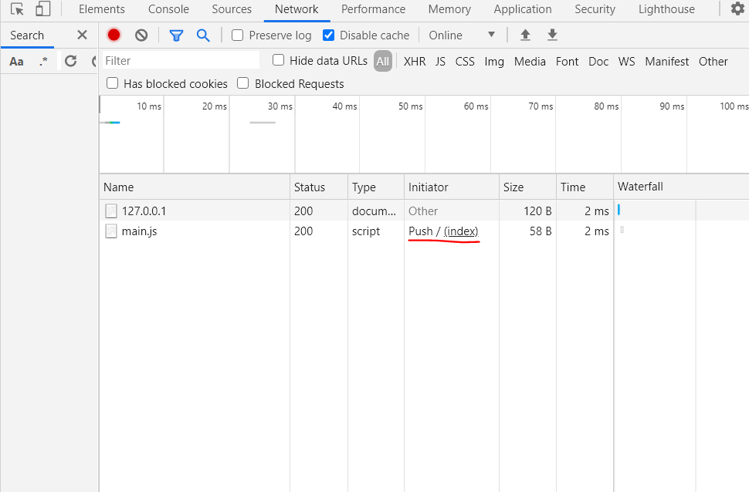This screenshot has width=749, height=492.
Task: Show only CSS requests
Action: [465, 62]
